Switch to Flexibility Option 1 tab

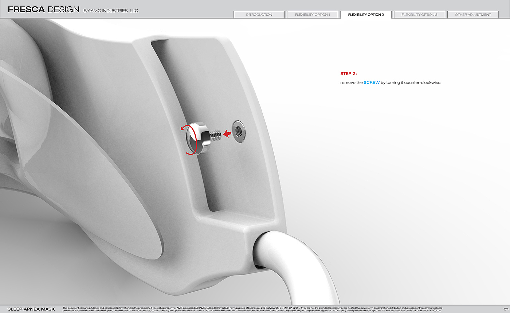point(313,15)
